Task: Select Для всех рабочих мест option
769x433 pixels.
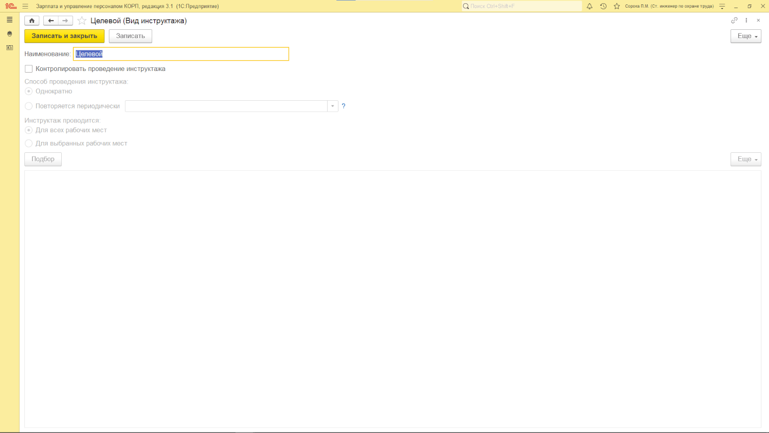Action: [29, 130]
